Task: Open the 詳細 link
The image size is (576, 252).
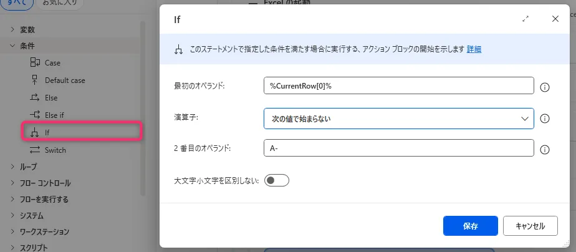Action: click(474, 49)
